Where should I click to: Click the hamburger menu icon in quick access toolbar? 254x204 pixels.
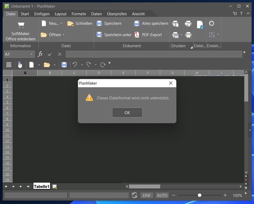point(9,65)
